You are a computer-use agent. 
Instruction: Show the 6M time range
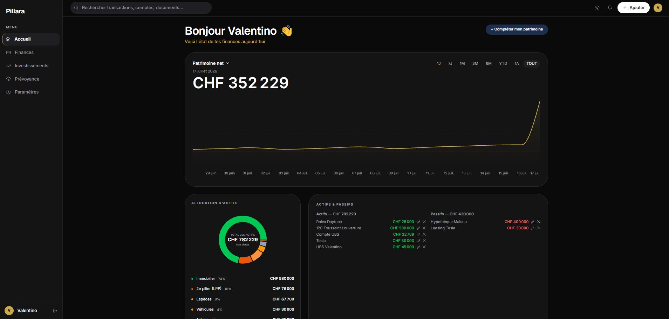tap(489, 64)
